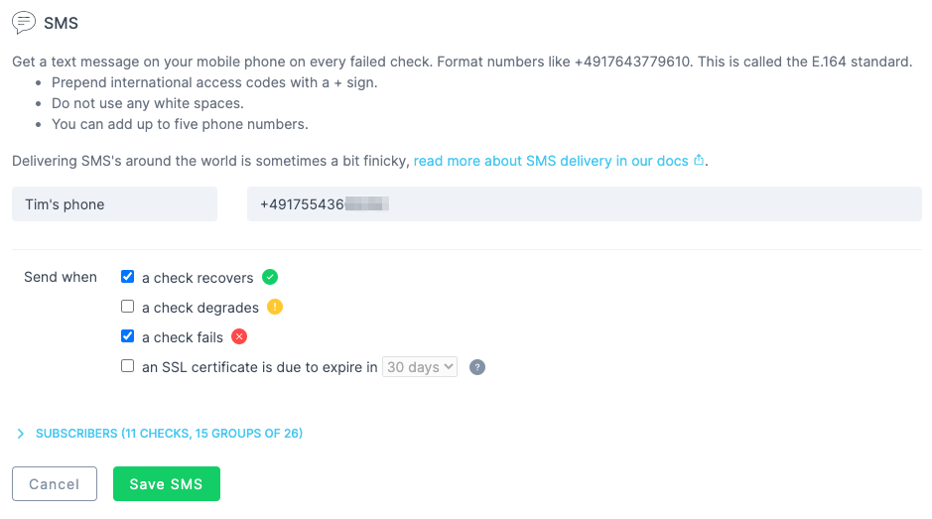Click the SMS speech bubble icon
This screenshot has width=932, height=519.
pos(24,22)
